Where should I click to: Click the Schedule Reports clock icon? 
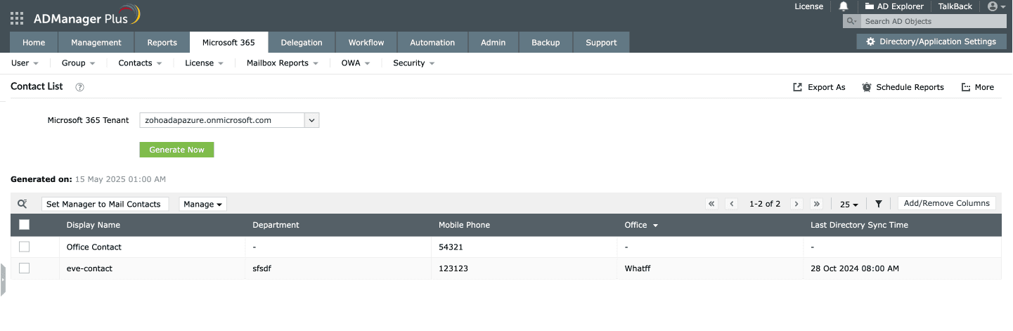coord(867,87)
